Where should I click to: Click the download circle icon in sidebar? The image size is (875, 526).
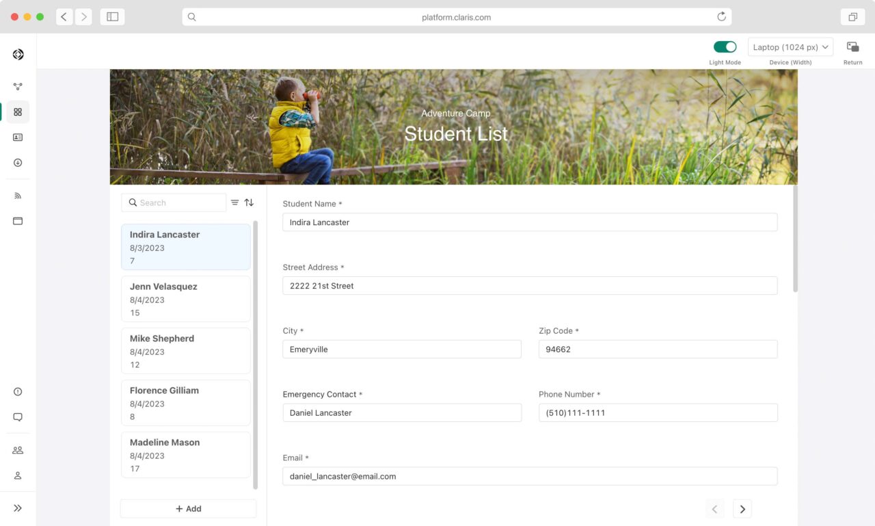(x=17, y=163)
